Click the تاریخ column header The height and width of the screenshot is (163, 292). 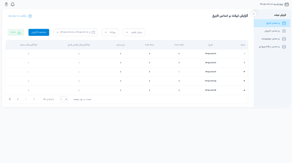click(211, 45)
